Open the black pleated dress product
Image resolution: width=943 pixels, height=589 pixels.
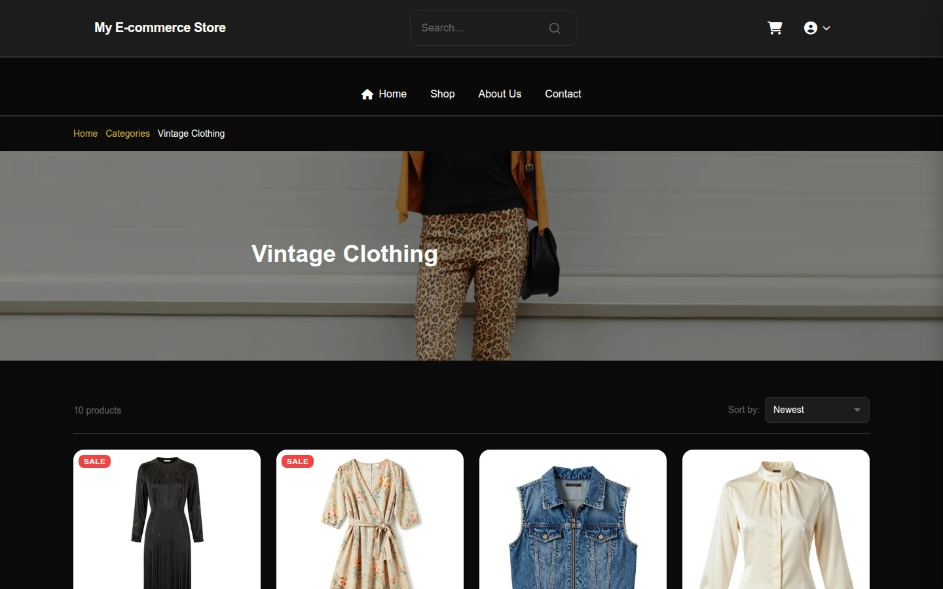(x=167, y=520)
